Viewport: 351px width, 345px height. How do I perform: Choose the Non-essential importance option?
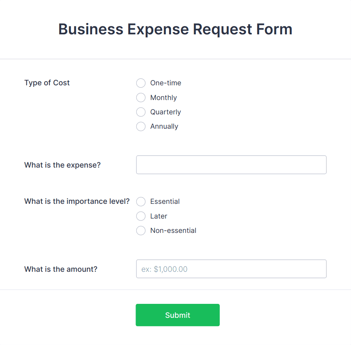pos(140,230)
